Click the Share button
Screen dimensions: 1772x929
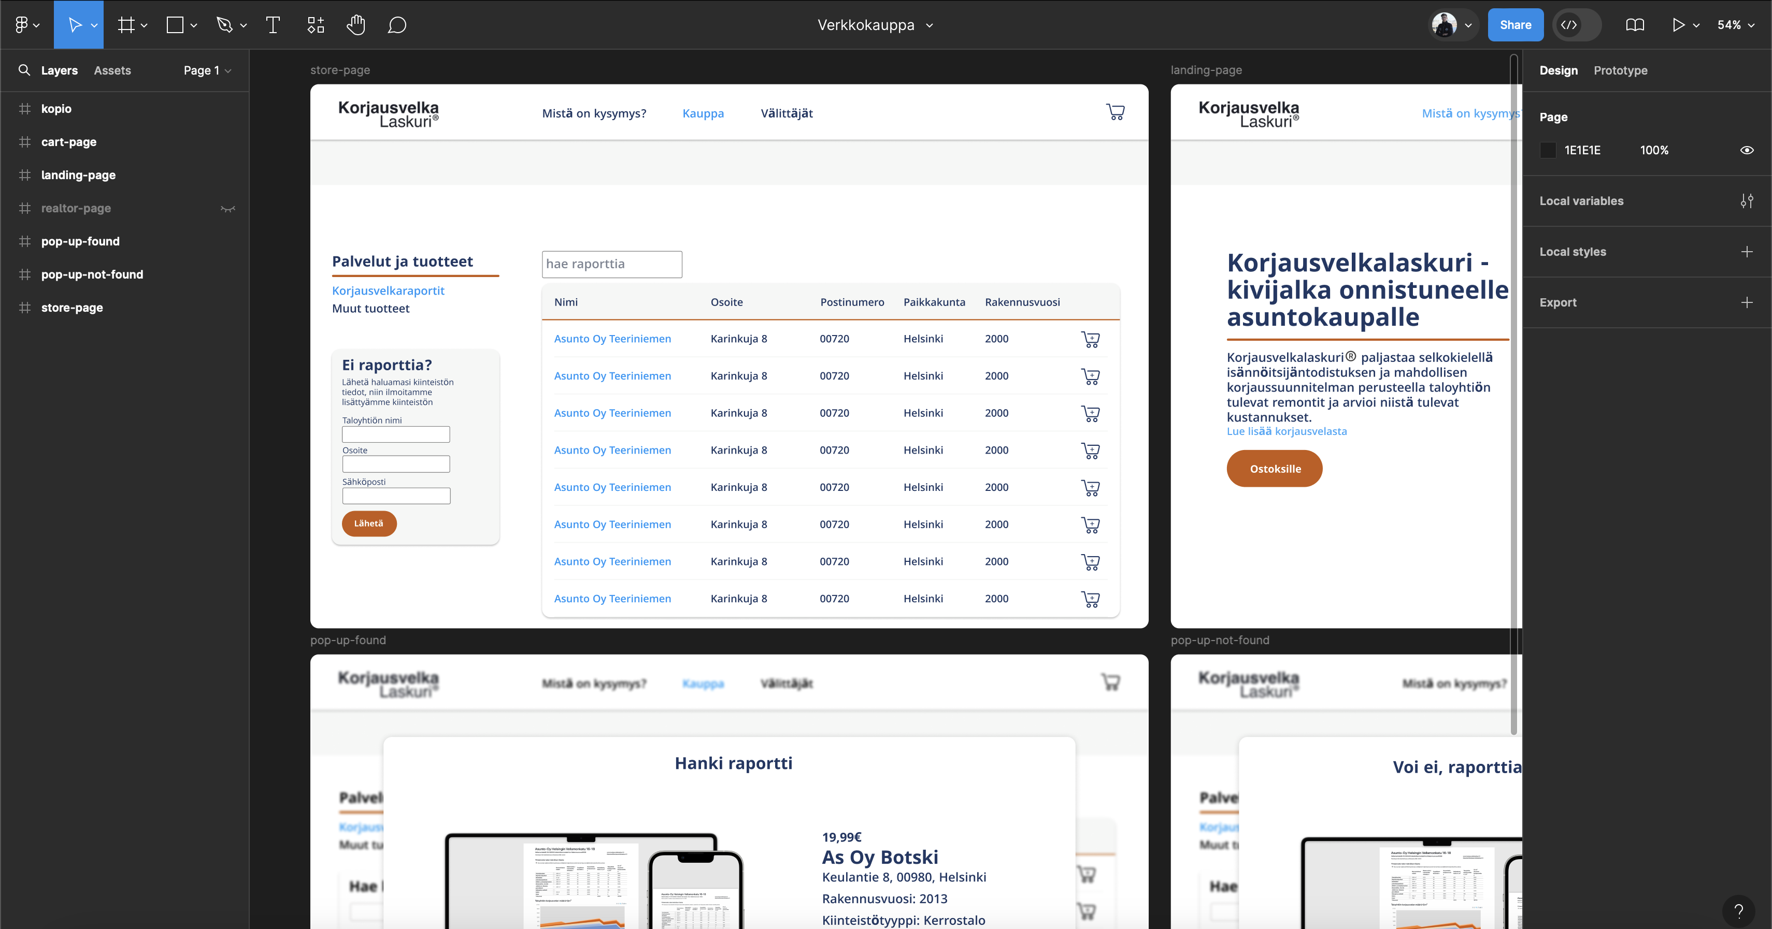(1516, 25)
